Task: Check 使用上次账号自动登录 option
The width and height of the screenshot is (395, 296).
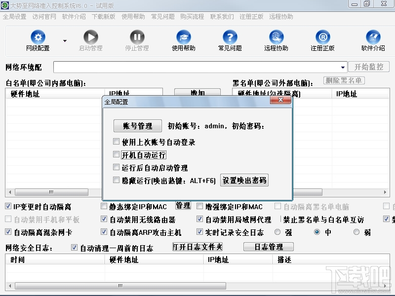Action: pos(117,141)
